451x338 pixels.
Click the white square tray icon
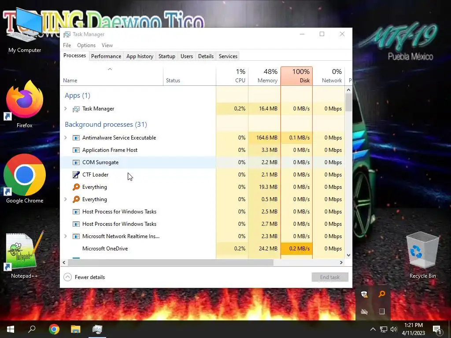(x=382, y=312)
